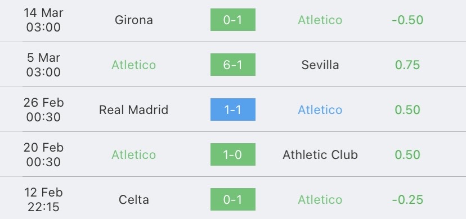Viewport: 466px width, 219px height.
Task: Click the 1-0 score against Athletic Club
Action: [x=232, y=154]
